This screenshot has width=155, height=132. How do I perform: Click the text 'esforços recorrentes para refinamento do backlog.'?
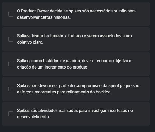(x=64, y=92)
